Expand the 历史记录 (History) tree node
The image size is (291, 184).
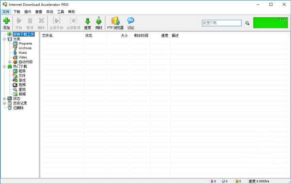click(x=4, y=103)
